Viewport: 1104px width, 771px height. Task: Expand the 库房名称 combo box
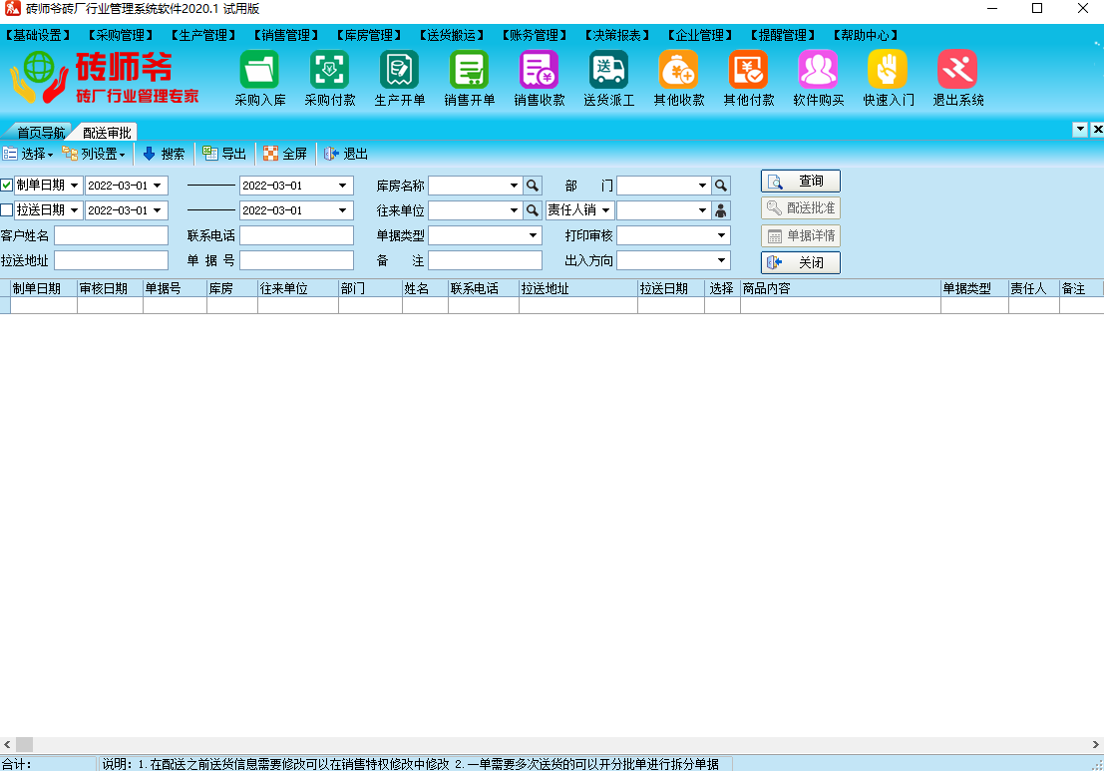coord(514,186)
